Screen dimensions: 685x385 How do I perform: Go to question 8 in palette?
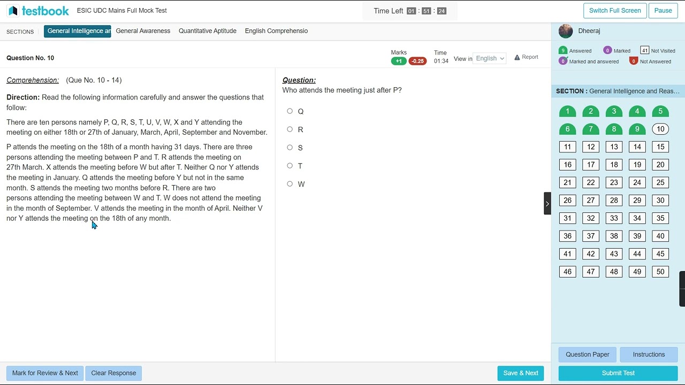(x=614, y=129)
